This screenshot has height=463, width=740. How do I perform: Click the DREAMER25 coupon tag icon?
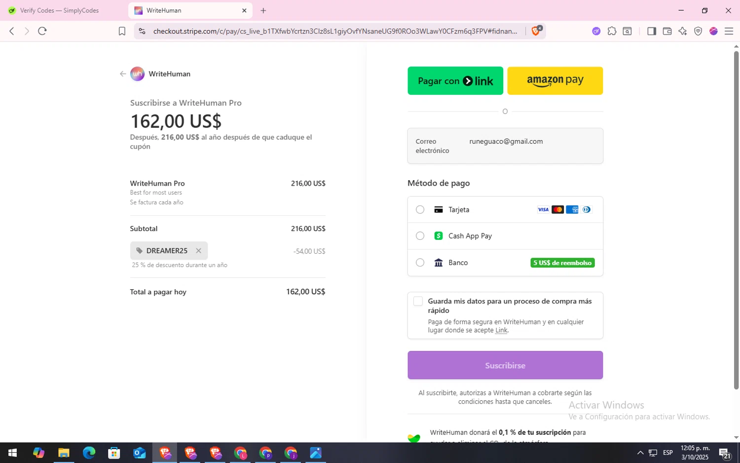click(139, 251)
